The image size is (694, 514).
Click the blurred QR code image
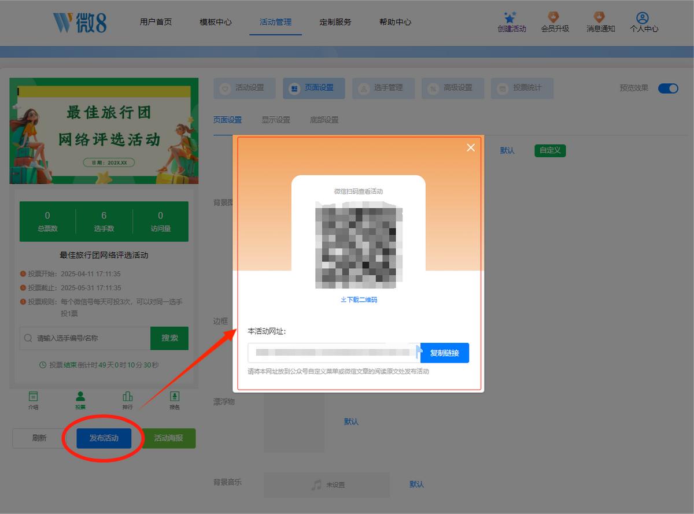pyautogui.click(x=359, y=245)
